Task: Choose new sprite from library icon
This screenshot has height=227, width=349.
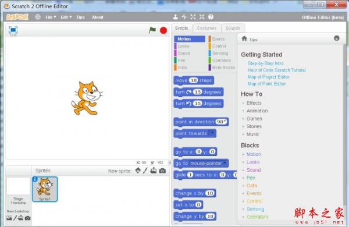Action: pos(138,171)
